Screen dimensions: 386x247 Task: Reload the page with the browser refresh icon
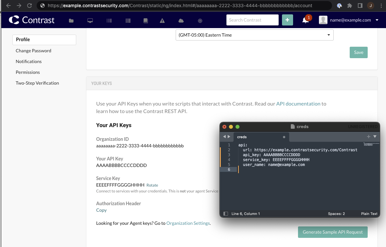click(x=29, y=6)
